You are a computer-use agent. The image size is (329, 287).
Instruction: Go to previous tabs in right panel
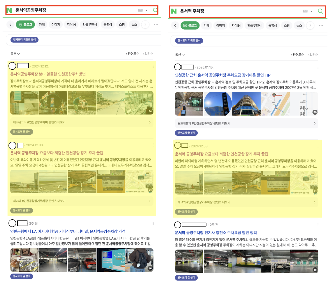coord(175,25)
